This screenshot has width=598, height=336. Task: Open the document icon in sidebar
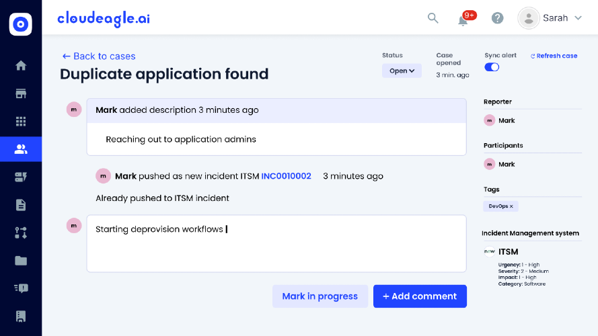21,205
